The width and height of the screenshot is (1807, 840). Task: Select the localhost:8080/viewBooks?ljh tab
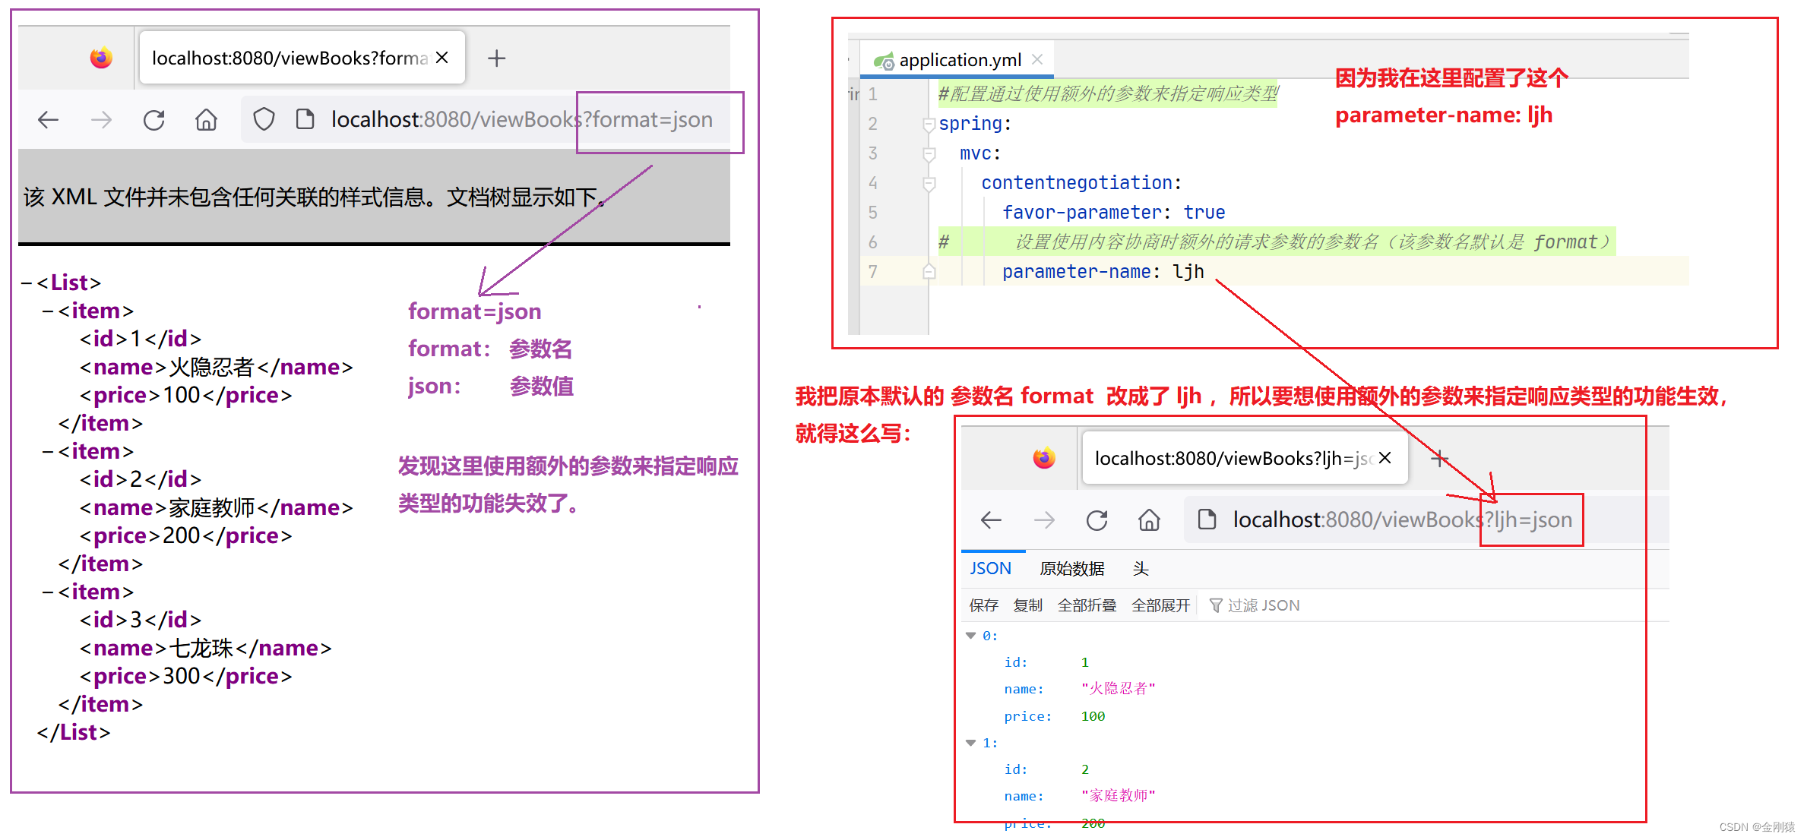click(1245, 458)
